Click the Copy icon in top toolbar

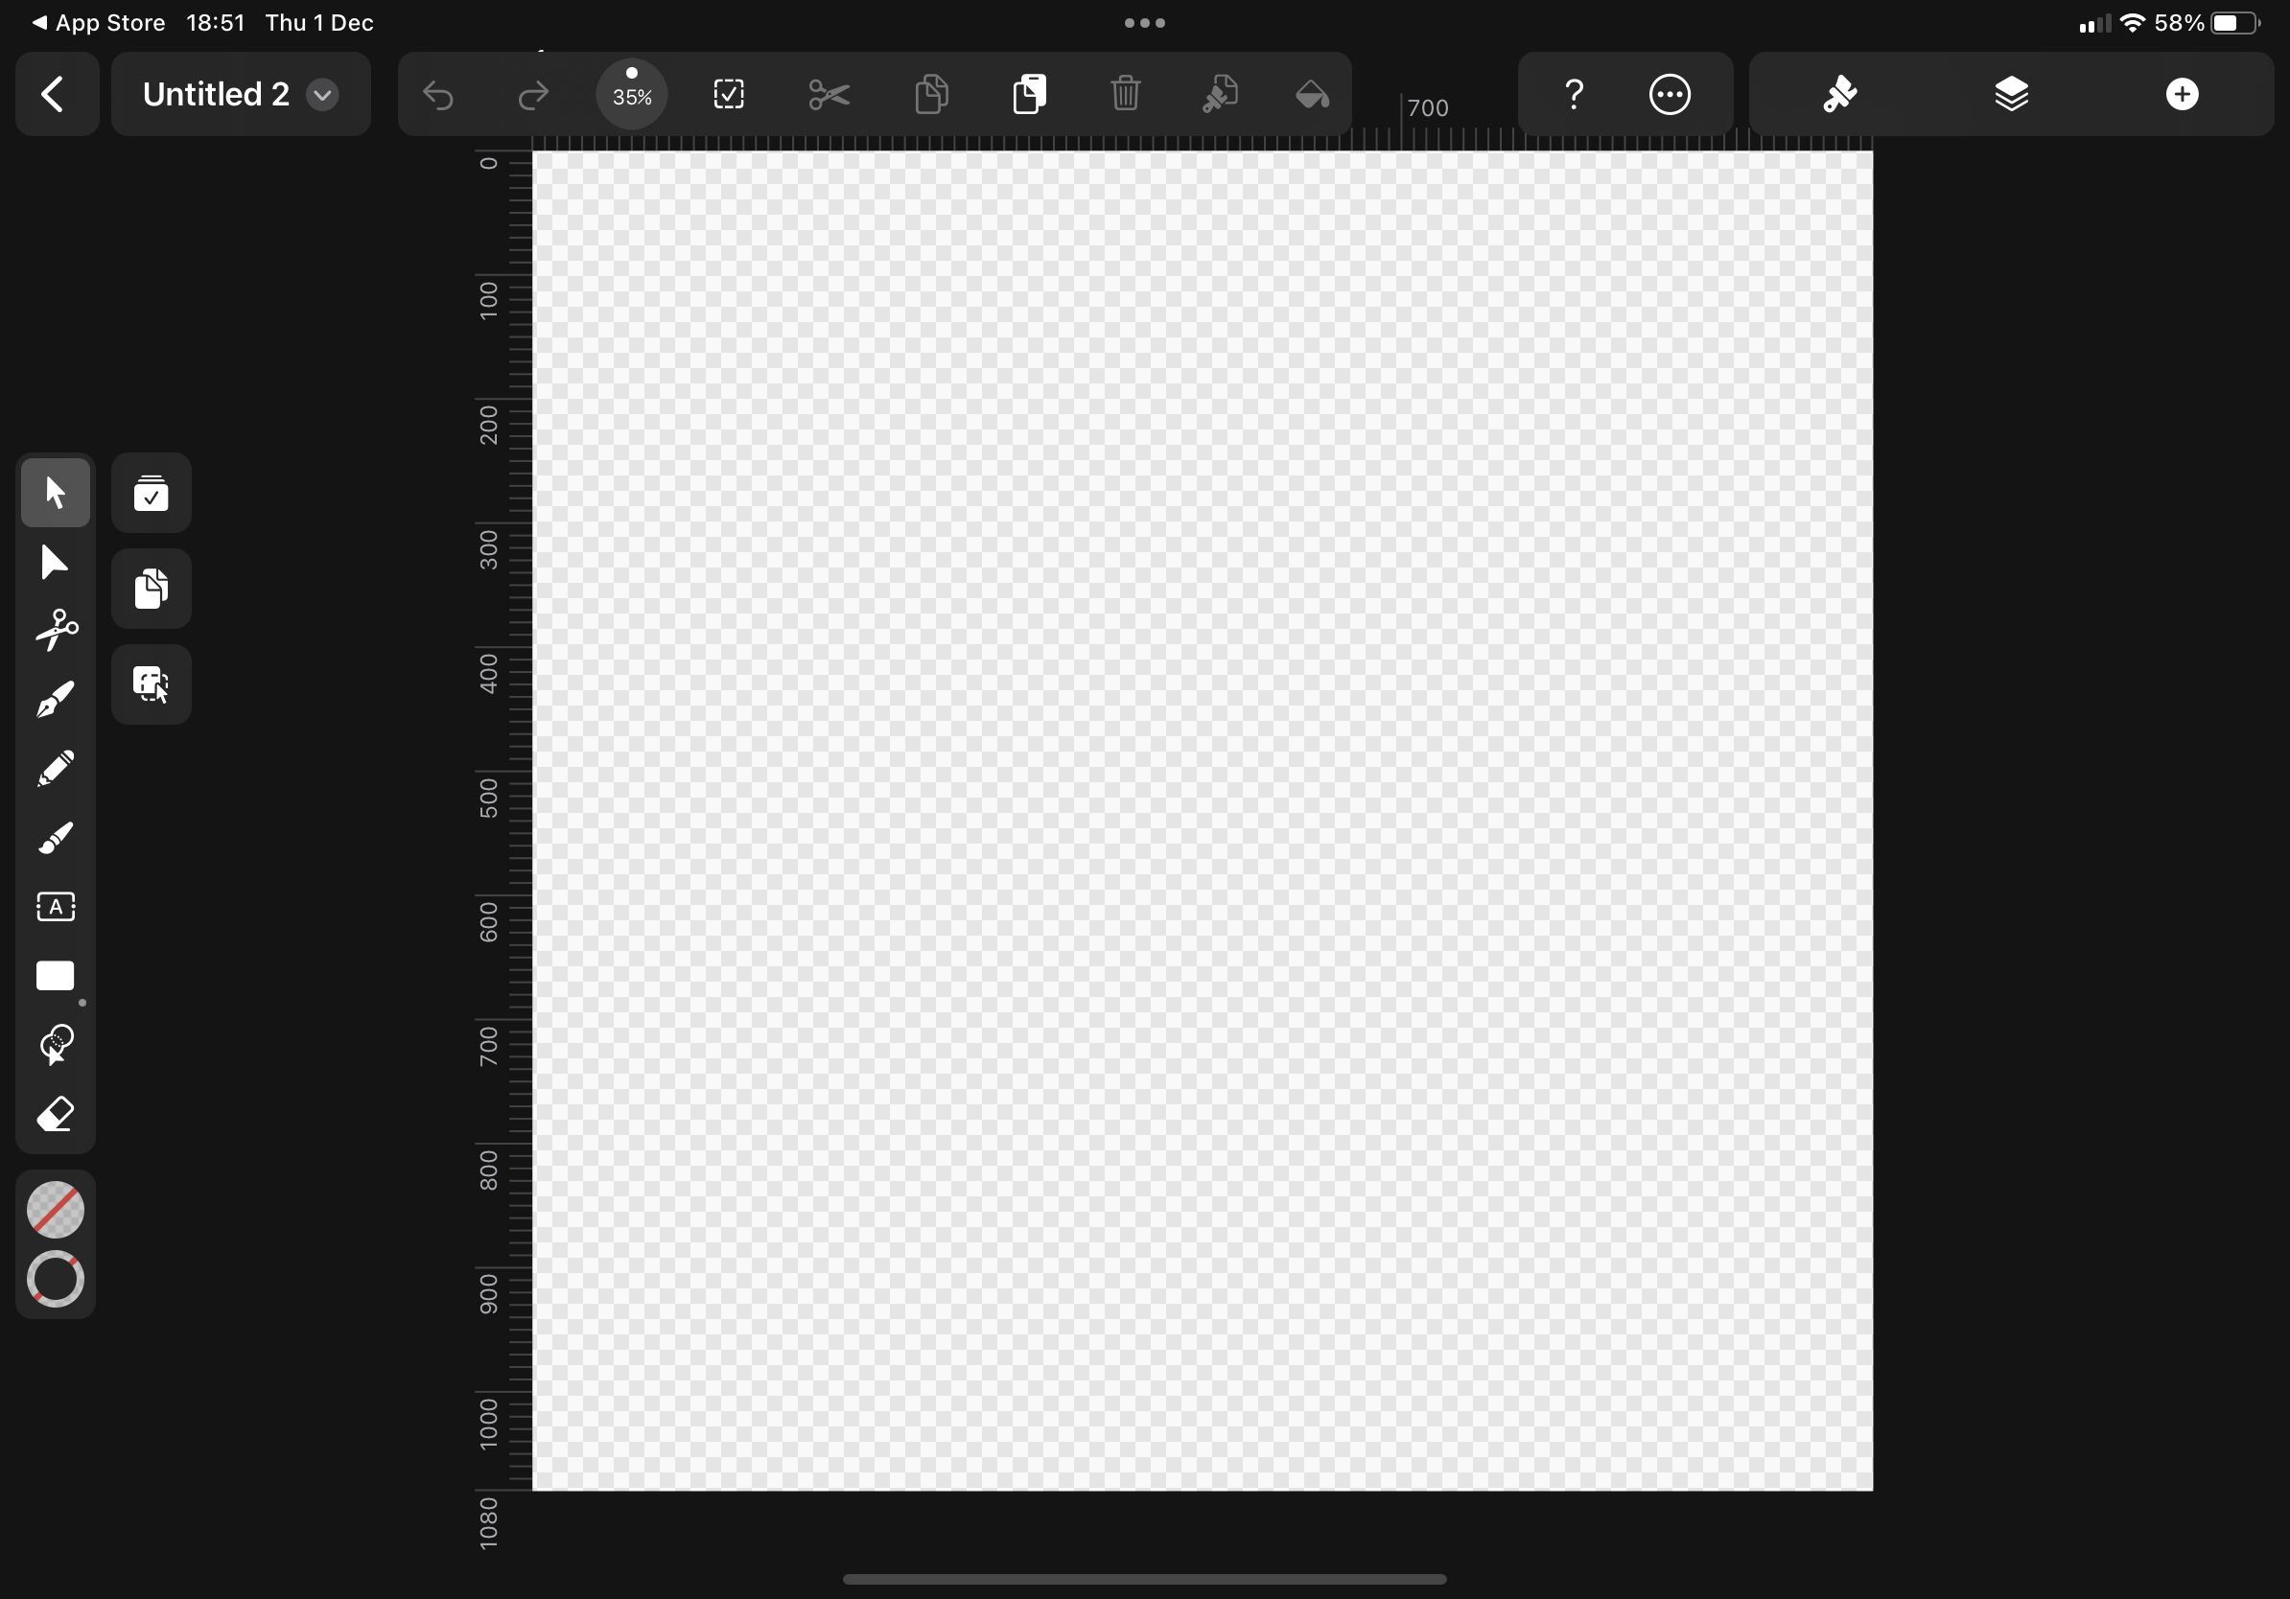[931, 95]
